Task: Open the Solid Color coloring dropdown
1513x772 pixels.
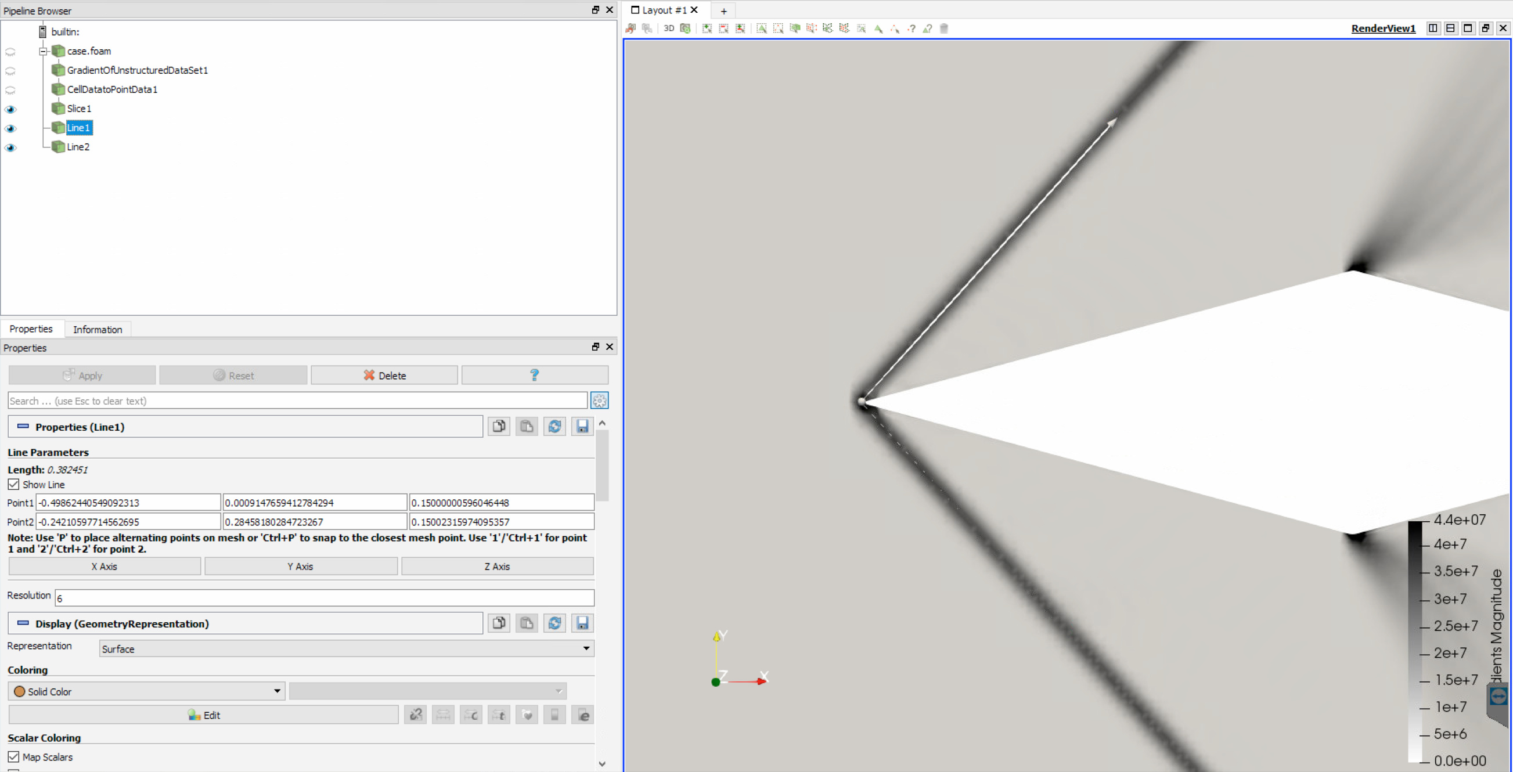Action: point(146,691)
